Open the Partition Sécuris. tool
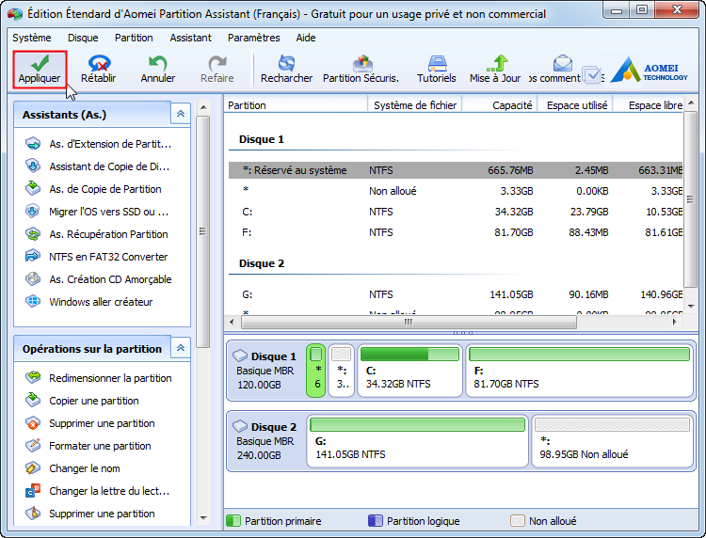The height and width of the screenshot is (538, 706). pos(361,70)
